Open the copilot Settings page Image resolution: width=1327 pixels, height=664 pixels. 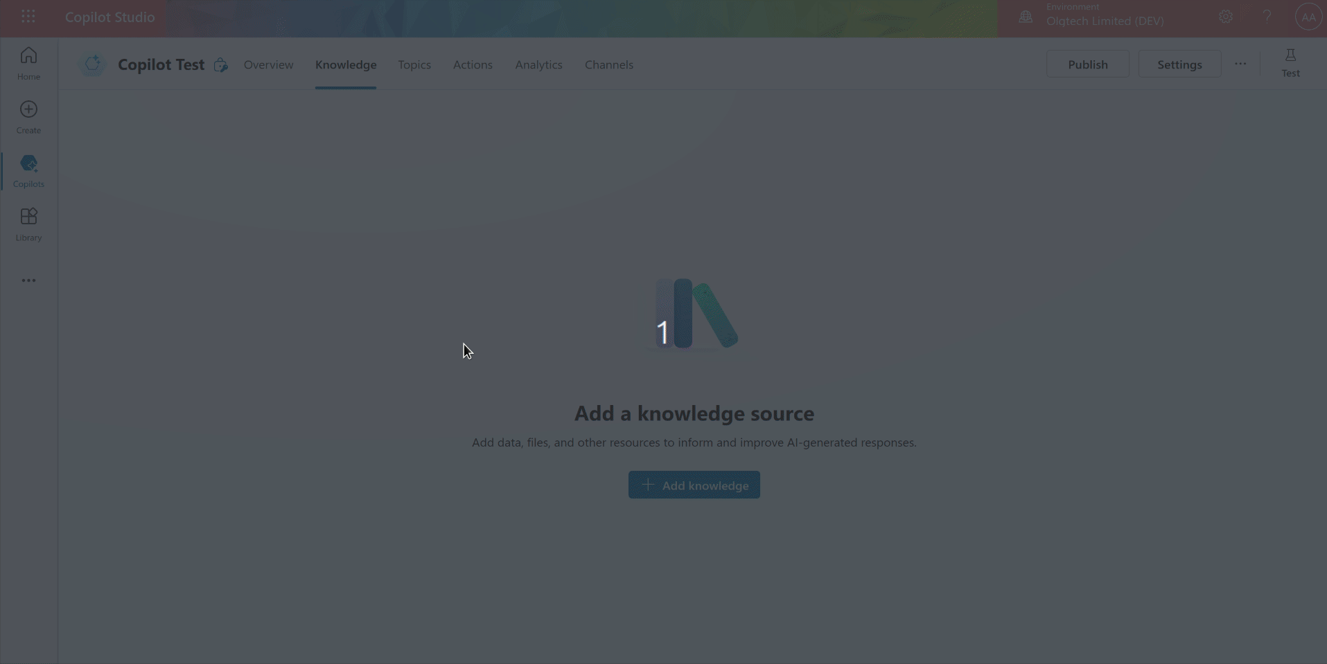tap(1179, 63)
